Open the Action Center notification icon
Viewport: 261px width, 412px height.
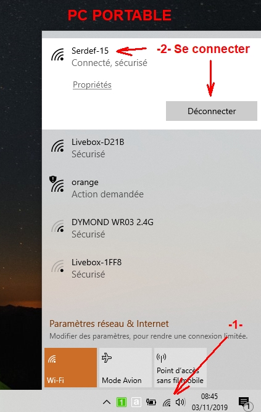(x=245, y=403)
